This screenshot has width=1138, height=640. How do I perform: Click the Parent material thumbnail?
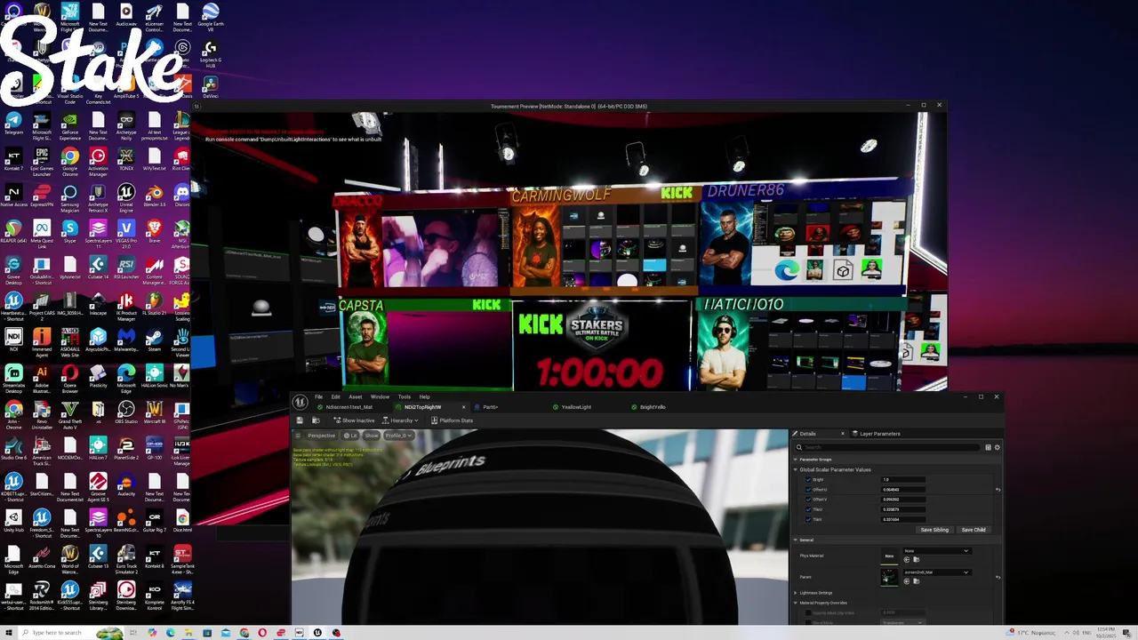889,577
